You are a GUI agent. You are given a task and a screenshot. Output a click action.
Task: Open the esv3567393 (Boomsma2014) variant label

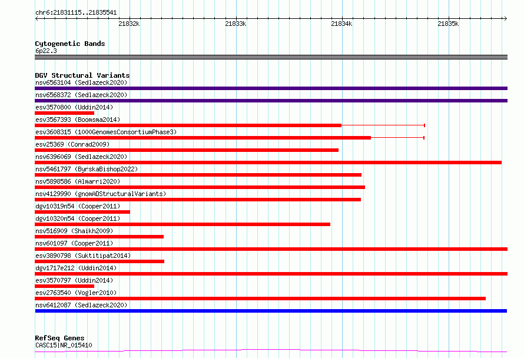(78, 120)
